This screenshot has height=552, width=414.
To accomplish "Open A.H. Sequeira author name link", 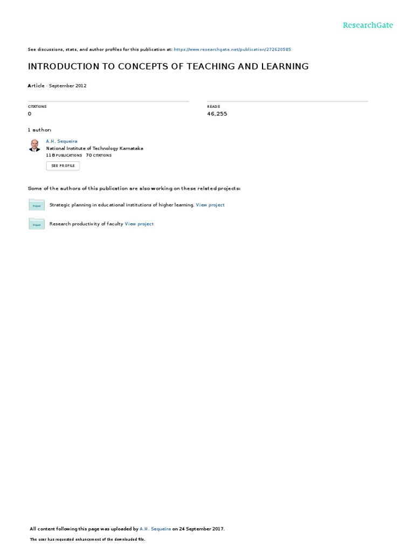I will tap(61, 141).
